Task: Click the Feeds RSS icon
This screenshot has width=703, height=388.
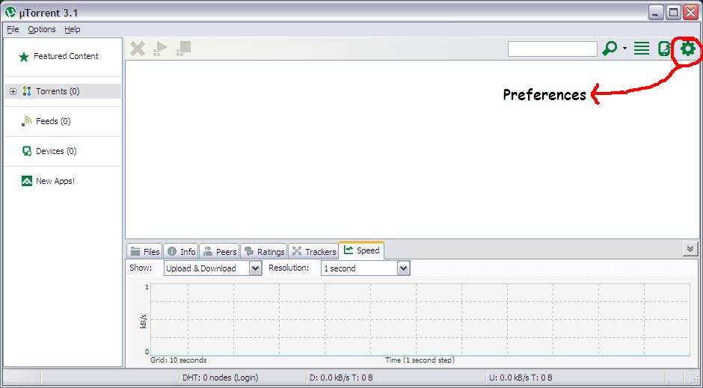Action: pyautogui.click(x=27, y=121)
